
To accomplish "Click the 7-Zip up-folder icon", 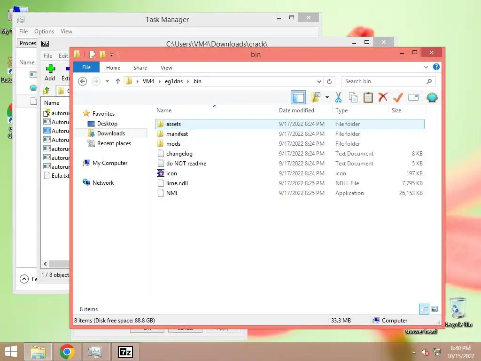I will (x=47, y=91).
